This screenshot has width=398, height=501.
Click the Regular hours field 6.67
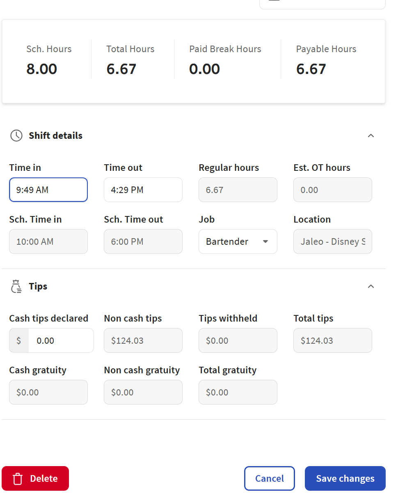tap(238, 190)
